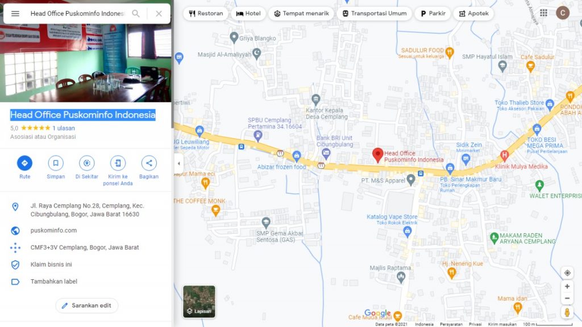This screenshot has width=582, height=327.
Task: Open the hamburger menu in search box
Action: pyautogui.click(x=15, y=14)
